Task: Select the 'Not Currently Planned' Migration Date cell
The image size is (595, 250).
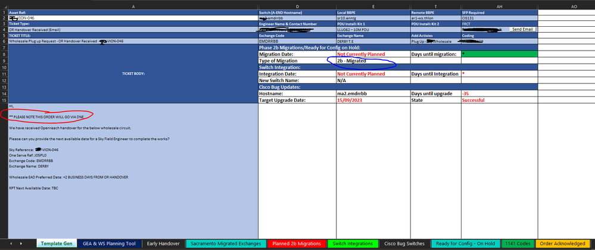Action: coord(373,54)
